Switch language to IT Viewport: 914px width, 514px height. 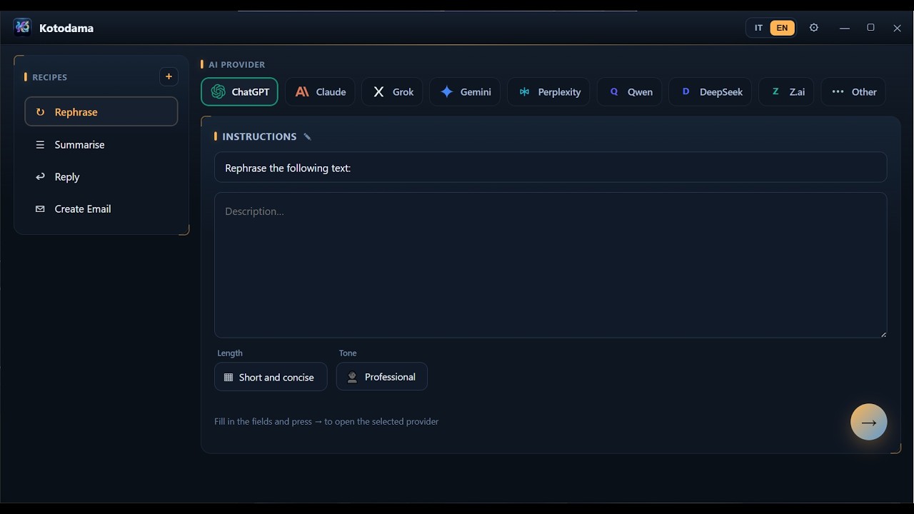(758, 28)
